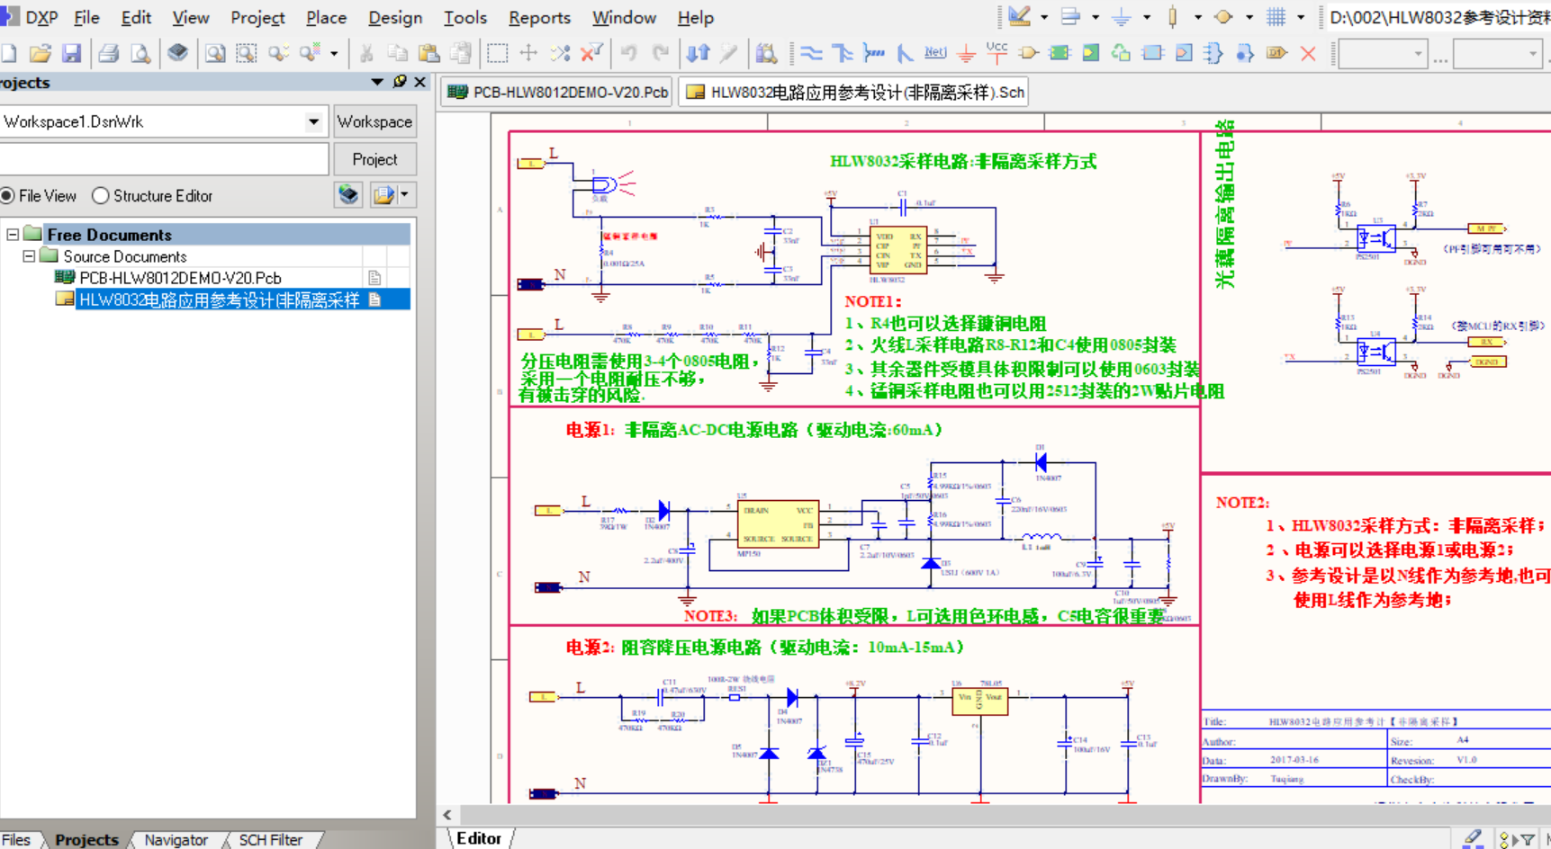Image resolution: width=1551 pixels, height=849 pixels.
Task: Click the Grids toolbar icon
Action: pos(1276,16)
